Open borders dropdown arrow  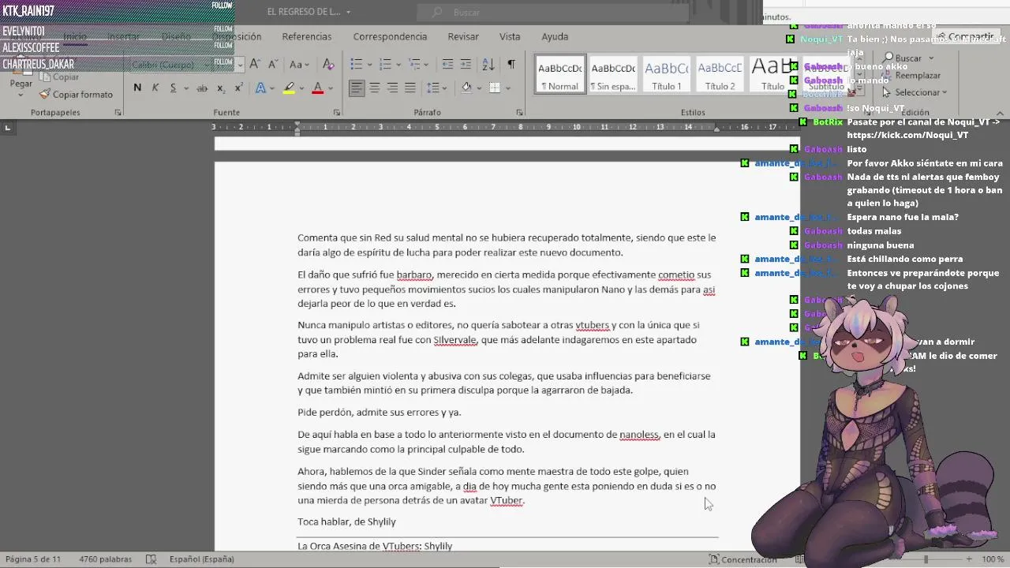pyautogui.click(x=507, y=88)
